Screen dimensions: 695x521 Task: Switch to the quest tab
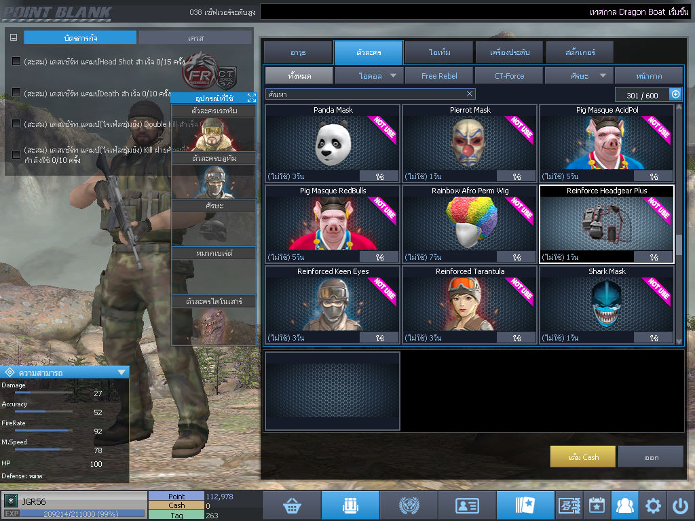pyautogui.click(x=195, y=38)
